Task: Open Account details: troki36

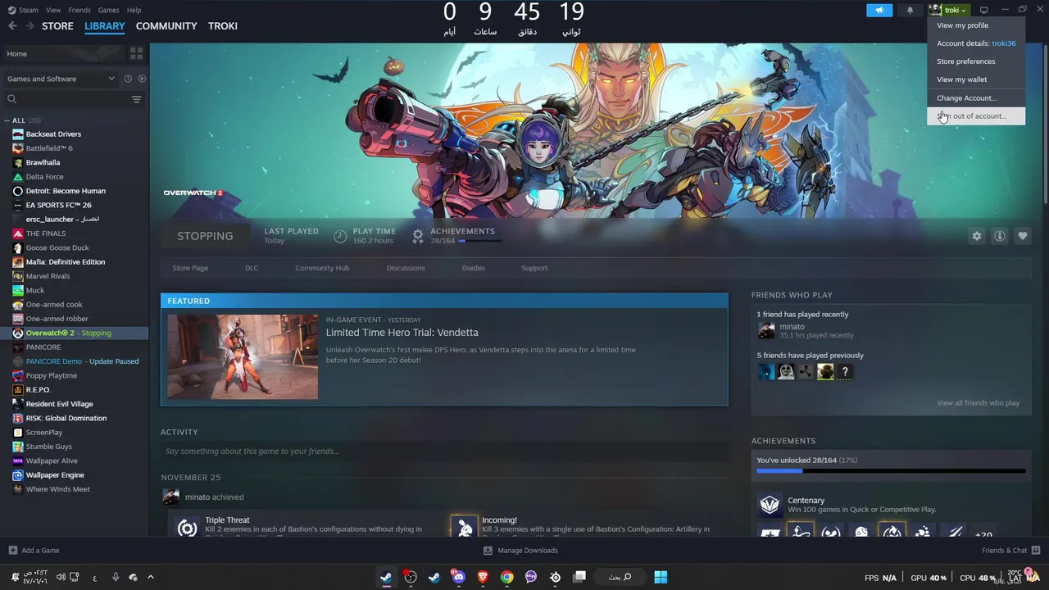Action: [x=976, y=43]
